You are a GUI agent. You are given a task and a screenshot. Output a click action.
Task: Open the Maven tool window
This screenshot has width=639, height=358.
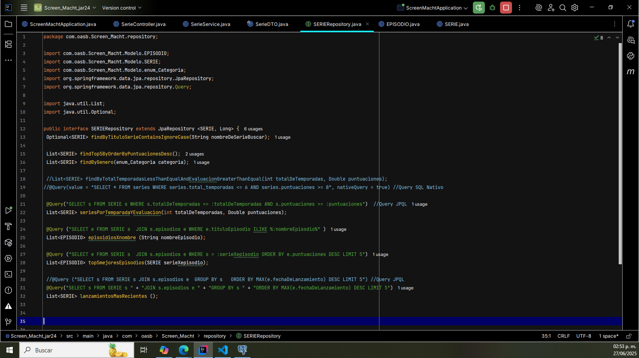coord(631,72)
